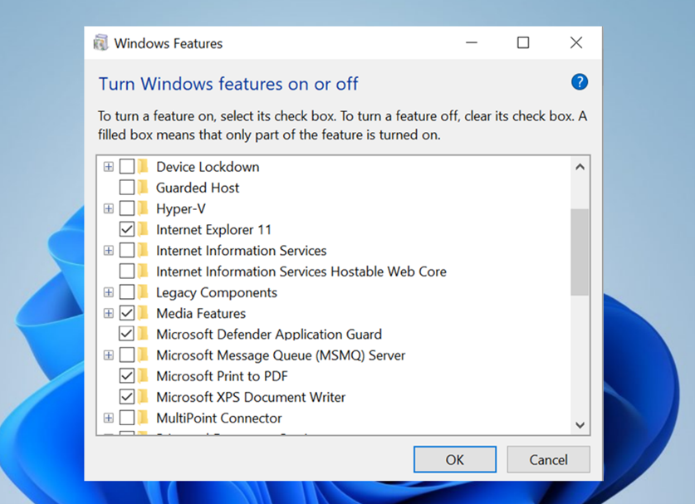Click the Hyper-V folder icon

tap(144, 208)
